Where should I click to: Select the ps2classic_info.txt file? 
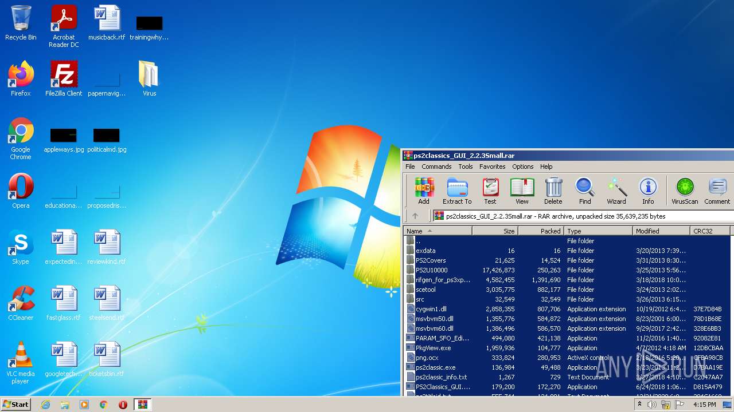tap(568, 377)
